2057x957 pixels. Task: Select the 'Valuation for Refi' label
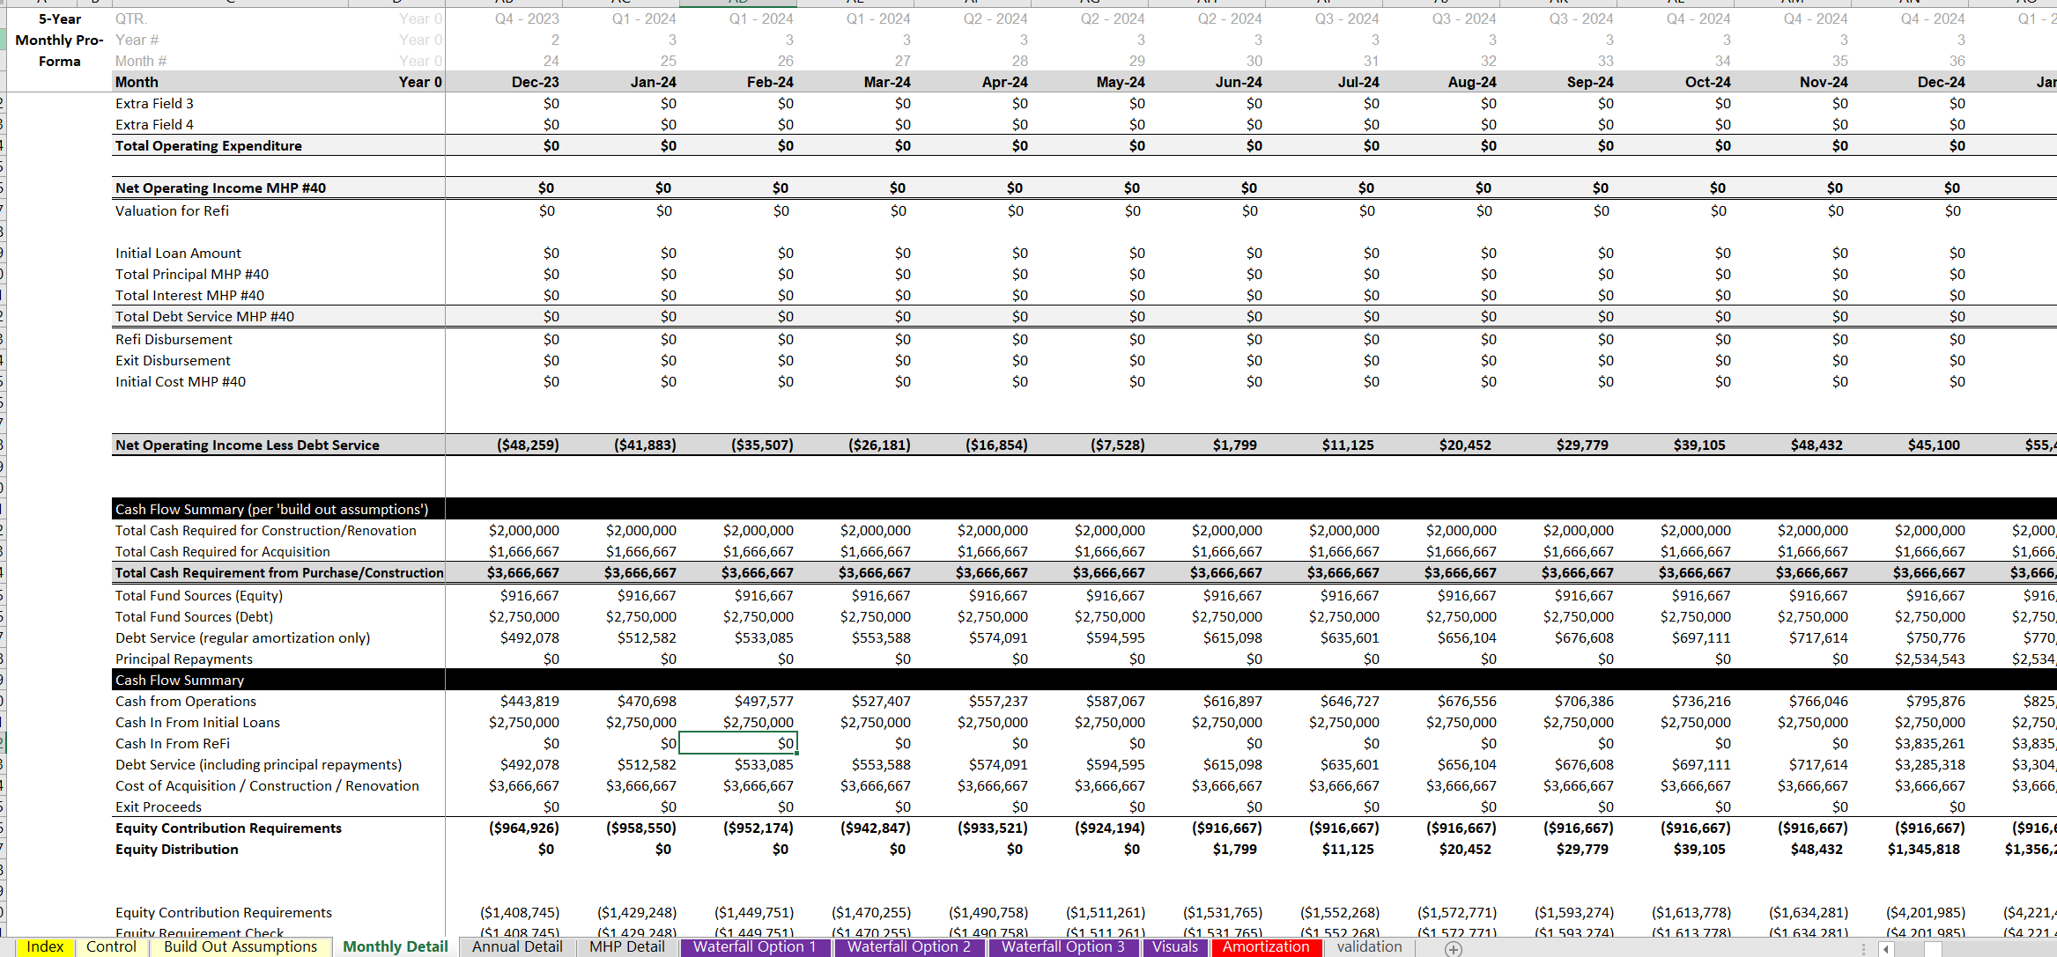click(x=172, y=210)
